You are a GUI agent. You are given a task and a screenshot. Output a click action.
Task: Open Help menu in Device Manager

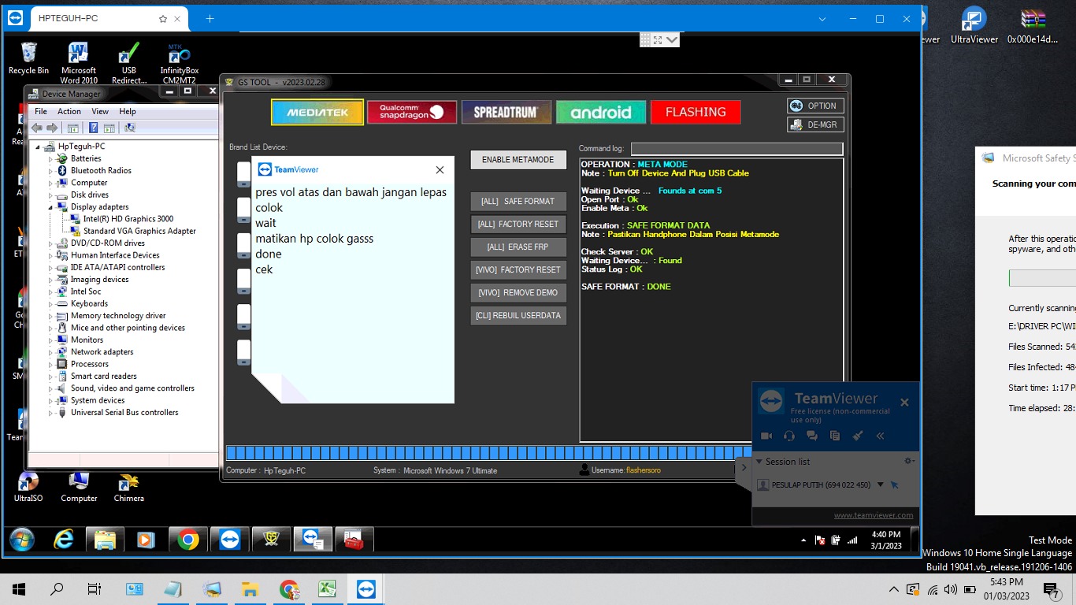tap(128, 111)
